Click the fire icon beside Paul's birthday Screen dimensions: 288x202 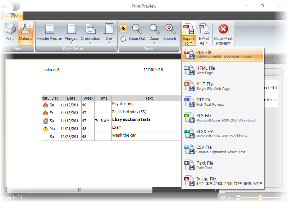pyautogui.click(x=45, y=113)
